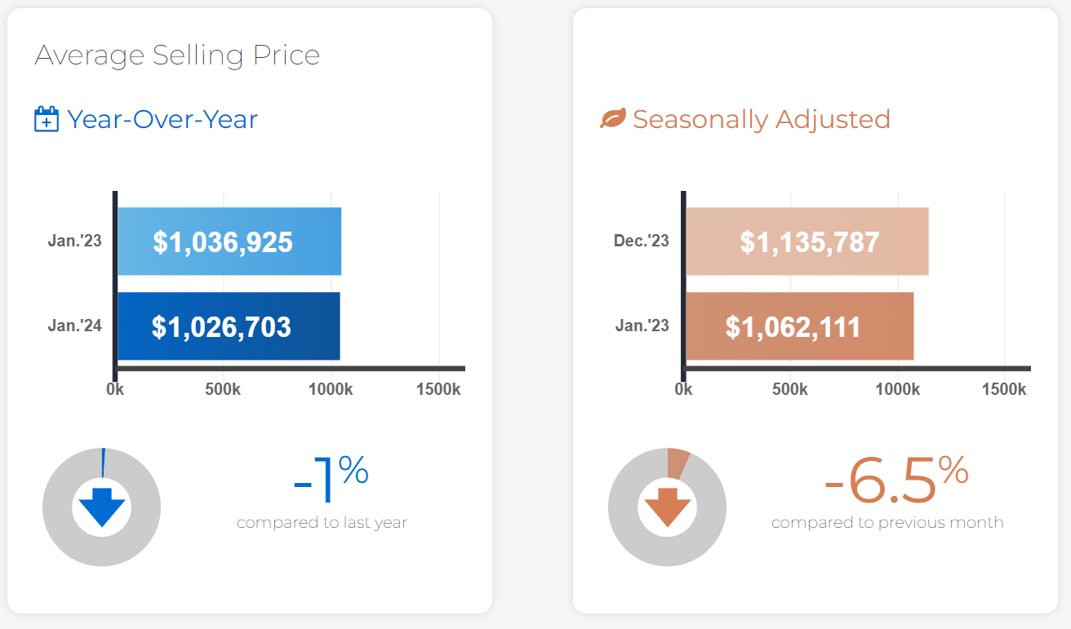Screen dimensions: 1071x629
Task: Click the Year-Over-Year heading
Action: tap(162, 120)
